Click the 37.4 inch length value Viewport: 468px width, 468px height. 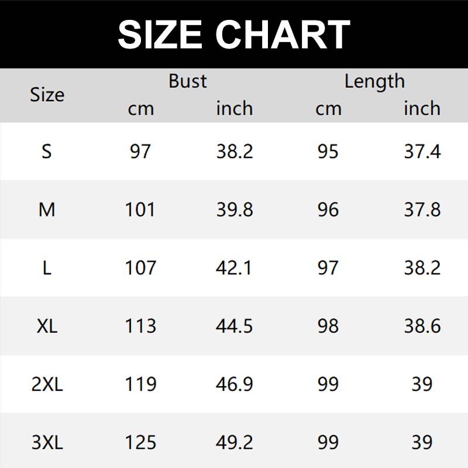pos(422,152)
